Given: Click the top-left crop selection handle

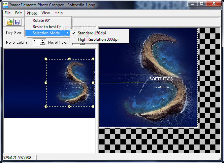Looking at the screenshot, I should coord(46,59).
